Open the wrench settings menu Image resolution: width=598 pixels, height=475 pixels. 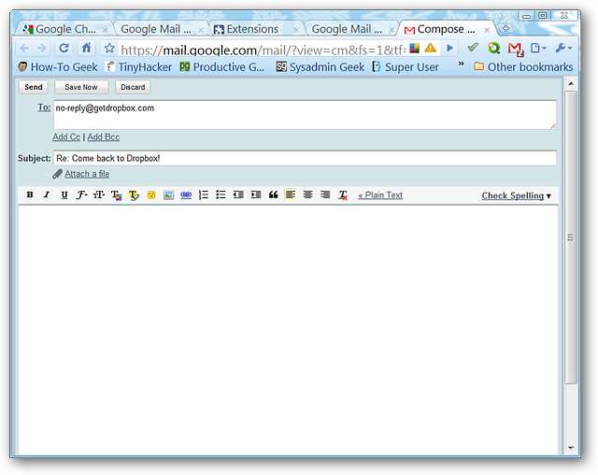point(563,48)
